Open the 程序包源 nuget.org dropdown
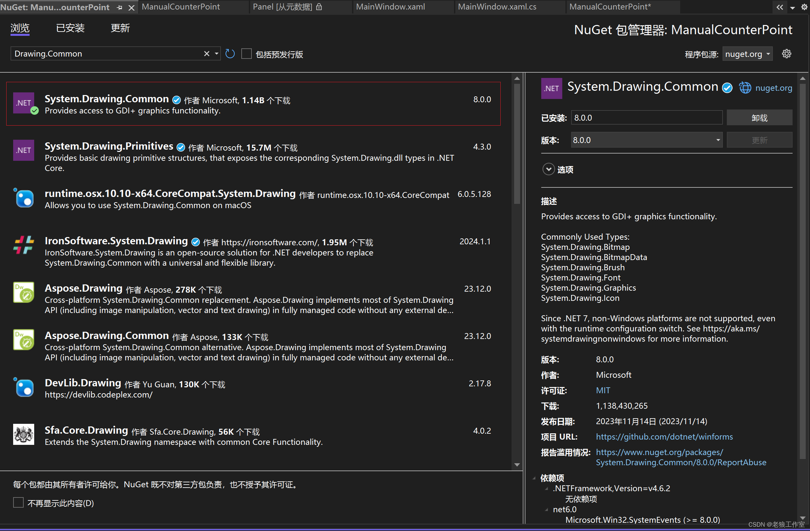The height and width of the screenshot is (531, 810). tap(748, 54)
